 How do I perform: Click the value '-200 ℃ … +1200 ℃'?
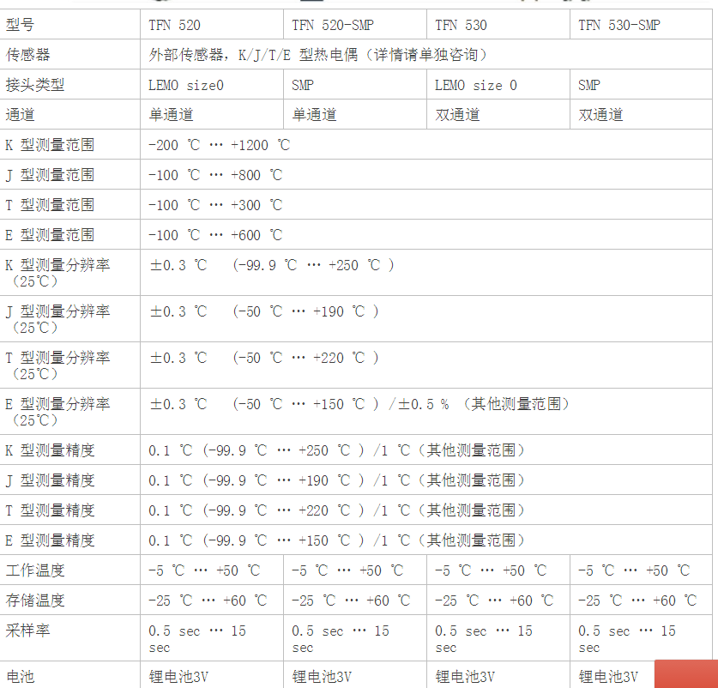pos(220,145)
